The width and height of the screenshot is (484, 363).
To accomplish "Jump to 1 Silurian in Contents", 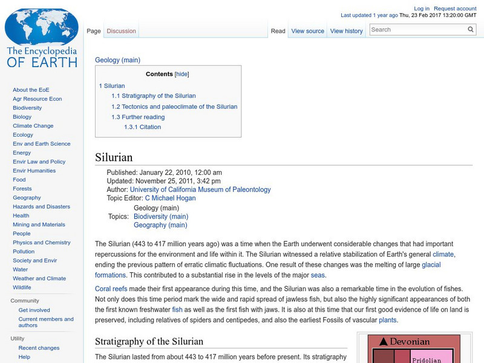I will coord(112,86).
